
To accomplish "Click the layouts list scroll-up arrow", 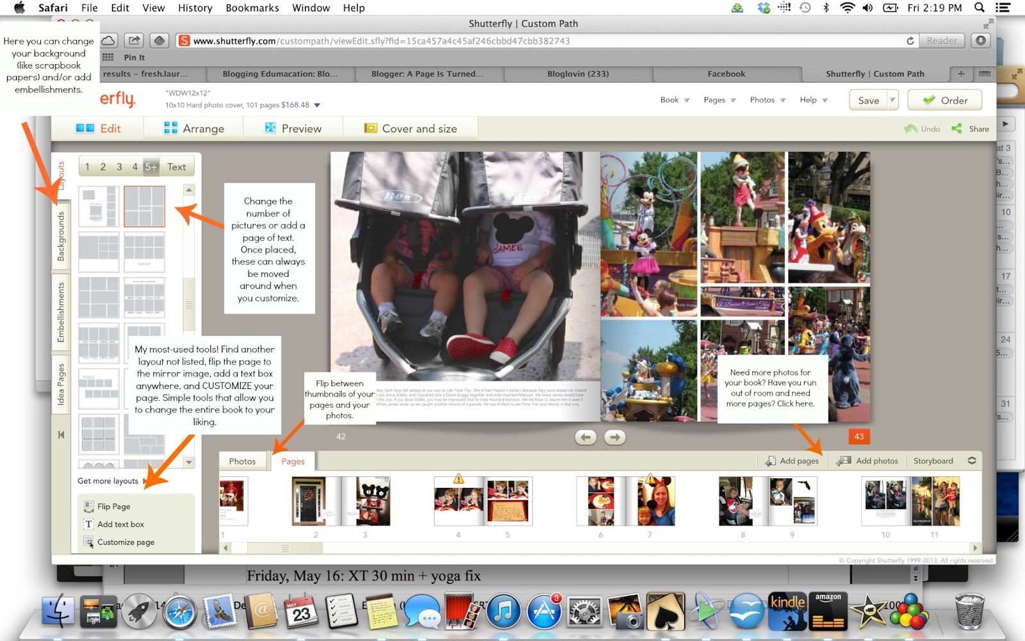I will point(189,190).
